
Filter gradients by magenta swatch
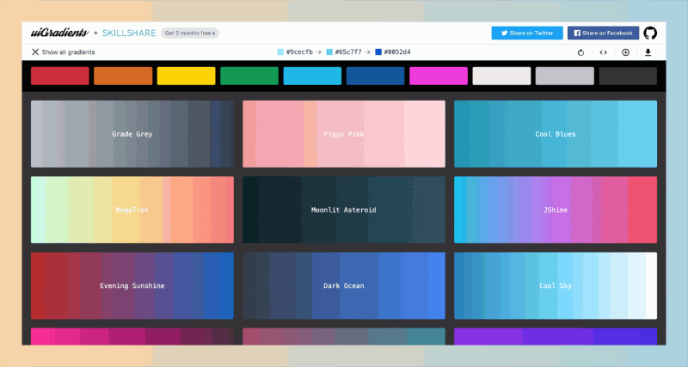pyautogui.click(x=439, y=76)
